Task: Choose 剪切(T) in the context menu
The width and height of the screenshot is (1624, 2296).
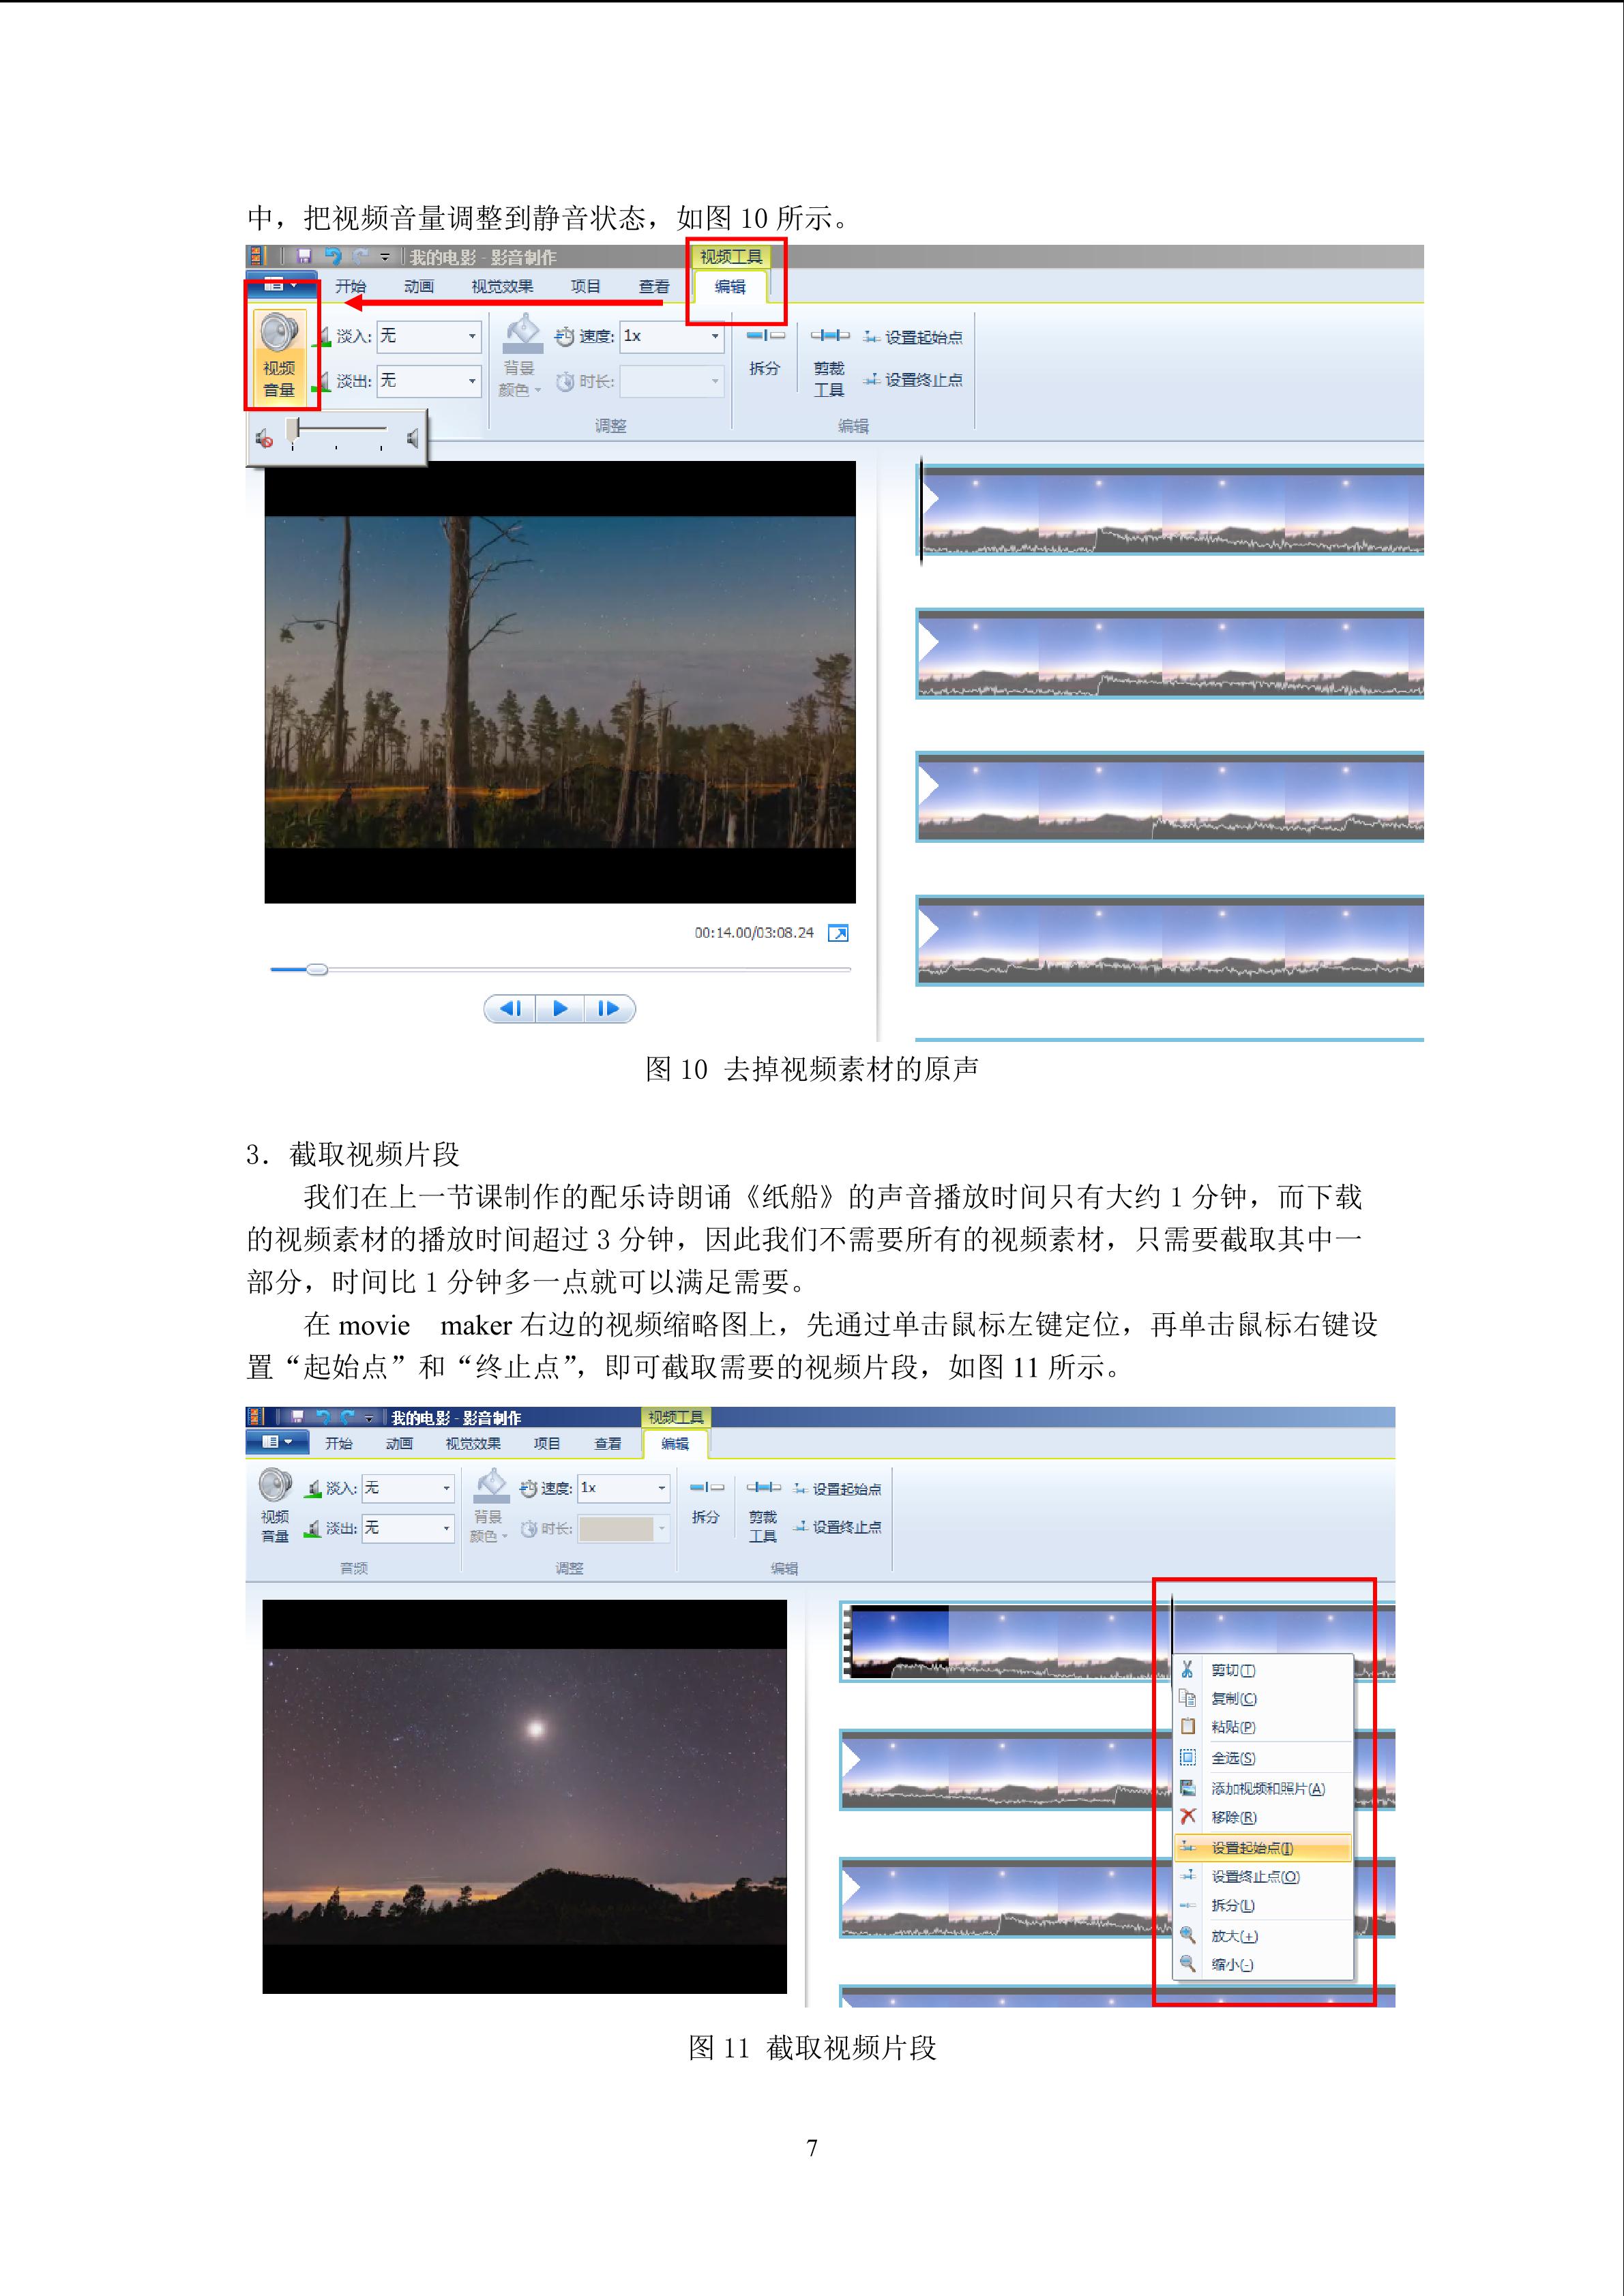Action: 1264,1670
